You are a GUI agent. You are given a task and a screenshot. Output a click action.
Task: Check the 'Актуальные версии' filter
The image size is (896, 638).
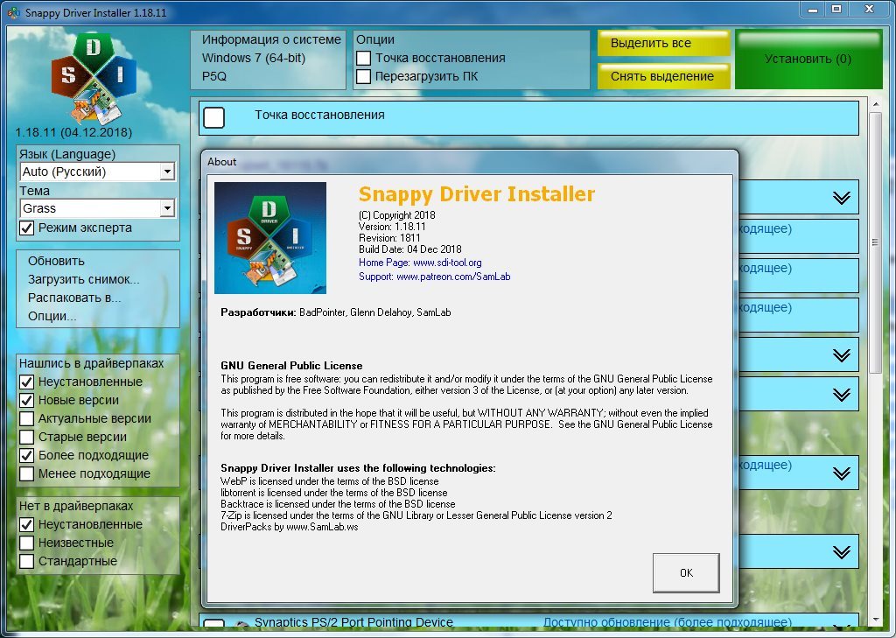pos(27,418)
